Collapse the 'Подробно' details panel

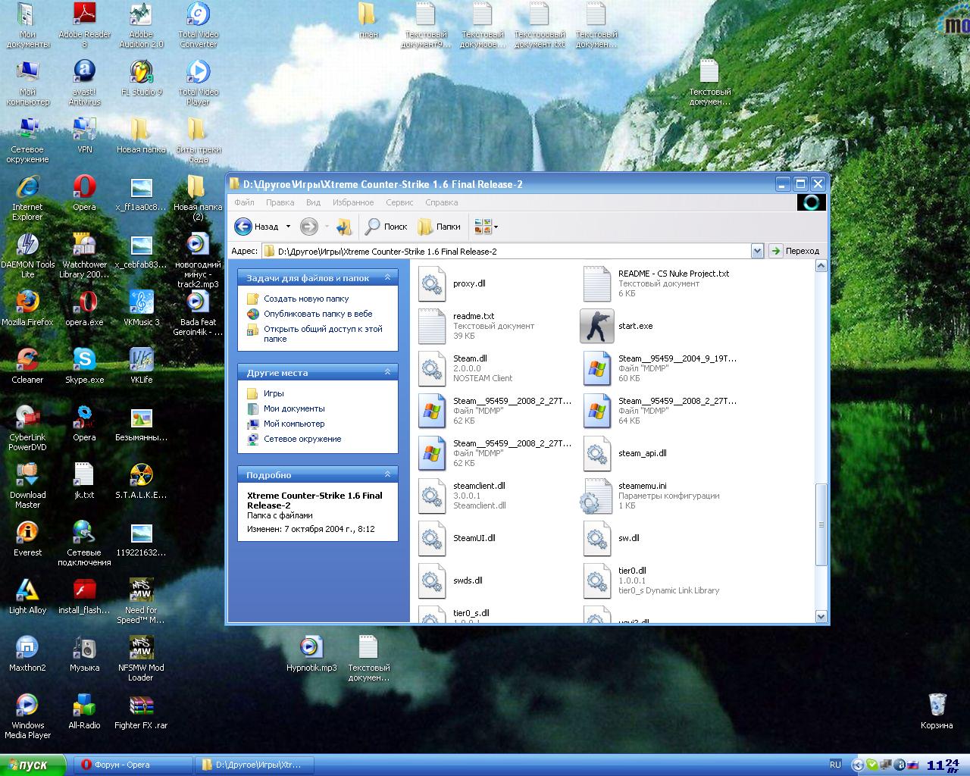click(387, 474)
